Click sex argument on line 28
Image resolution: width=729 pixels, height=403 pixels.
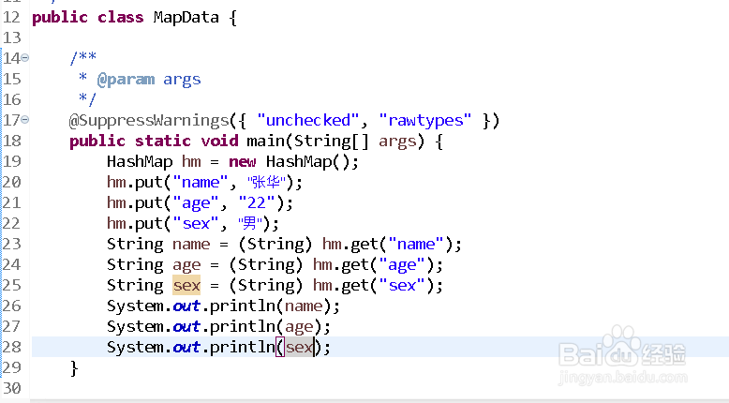pyautogui.click(x=299, y=347)
